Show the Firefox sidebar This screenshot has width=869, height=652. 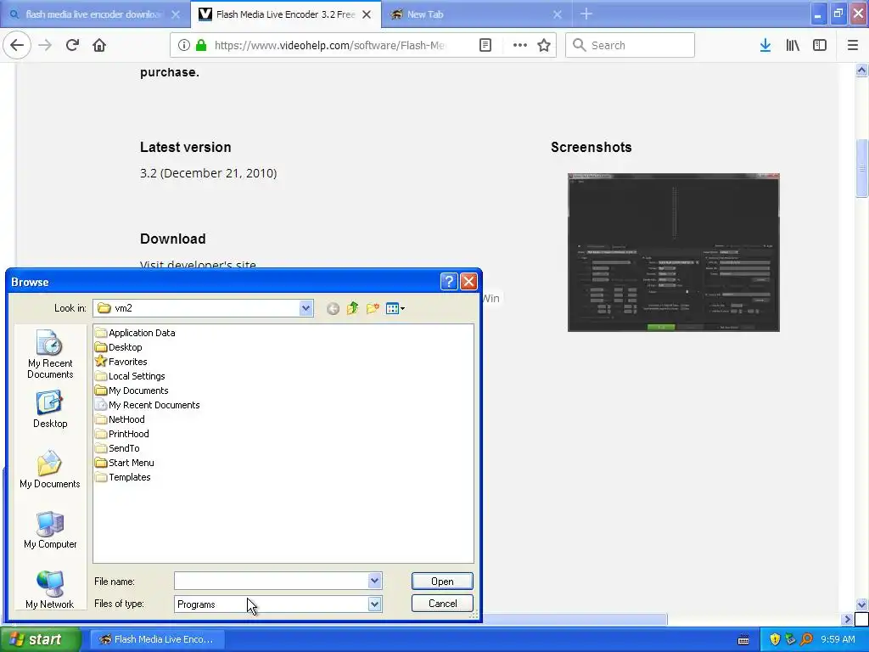[x=820, y=45]
